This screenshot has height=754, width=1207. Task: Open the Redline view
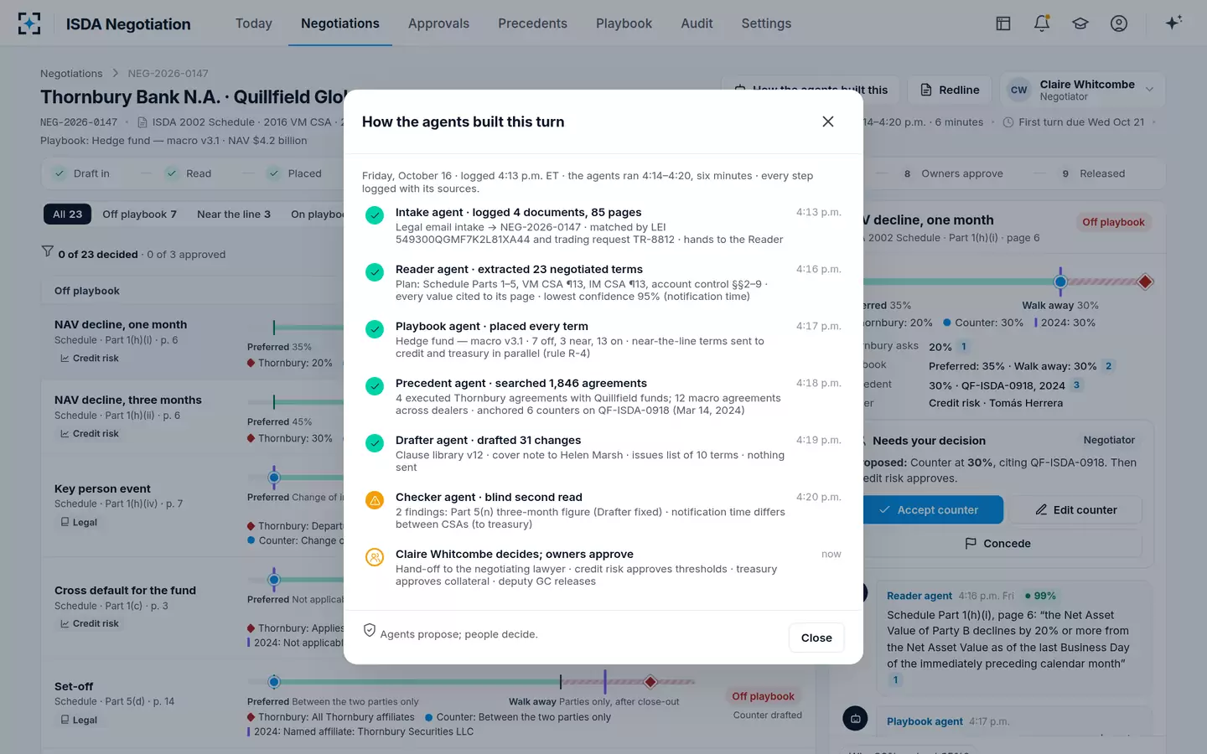(950, 90)
